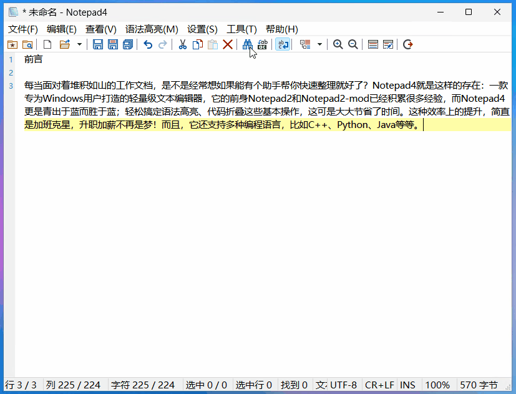Toggle the CR+LF line ending indicator
This screenshot has height=394, width=516.
coord(379,385)
